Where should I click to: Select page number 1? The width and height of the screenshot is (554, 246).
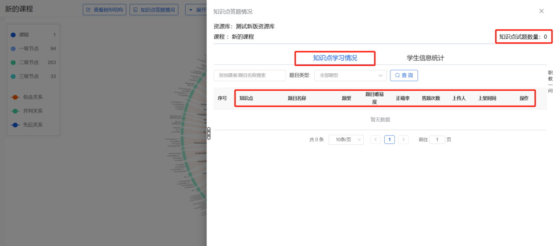pos(389,140)
